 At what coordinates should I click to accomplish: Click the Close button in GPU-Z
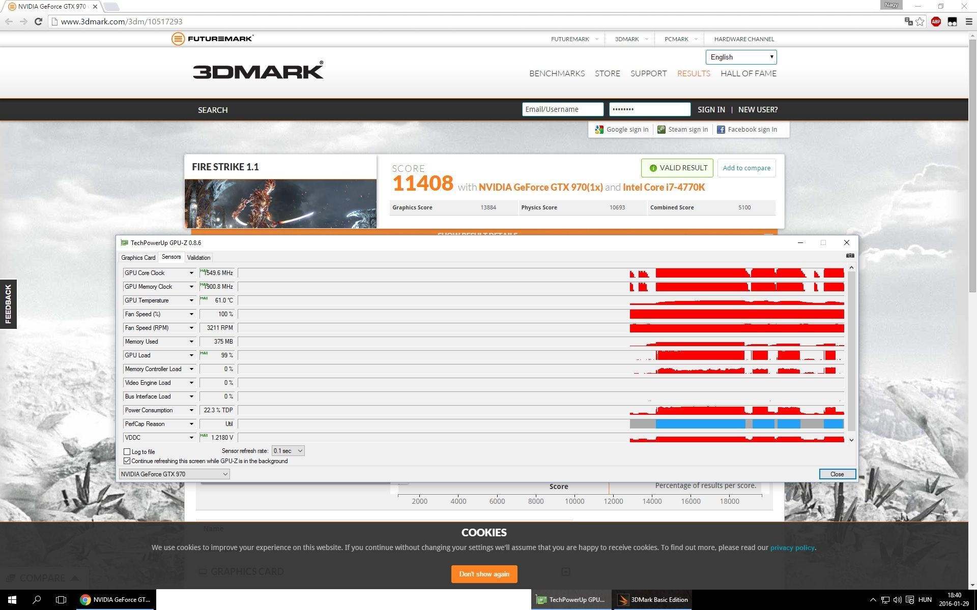[837, 474]
